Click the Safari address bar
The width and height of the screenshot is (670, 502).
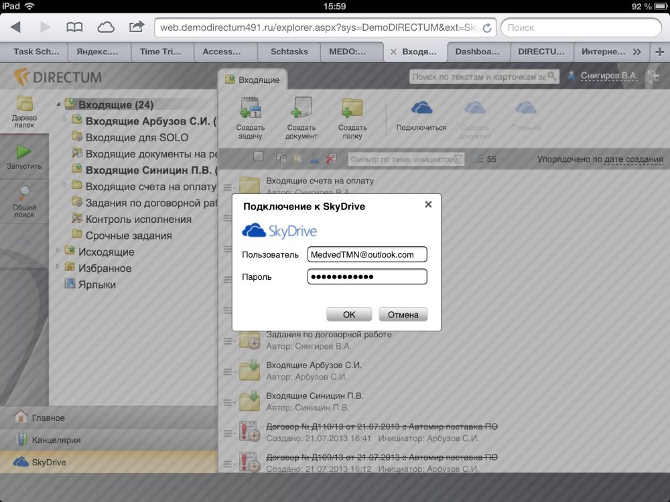click(325, 27)
